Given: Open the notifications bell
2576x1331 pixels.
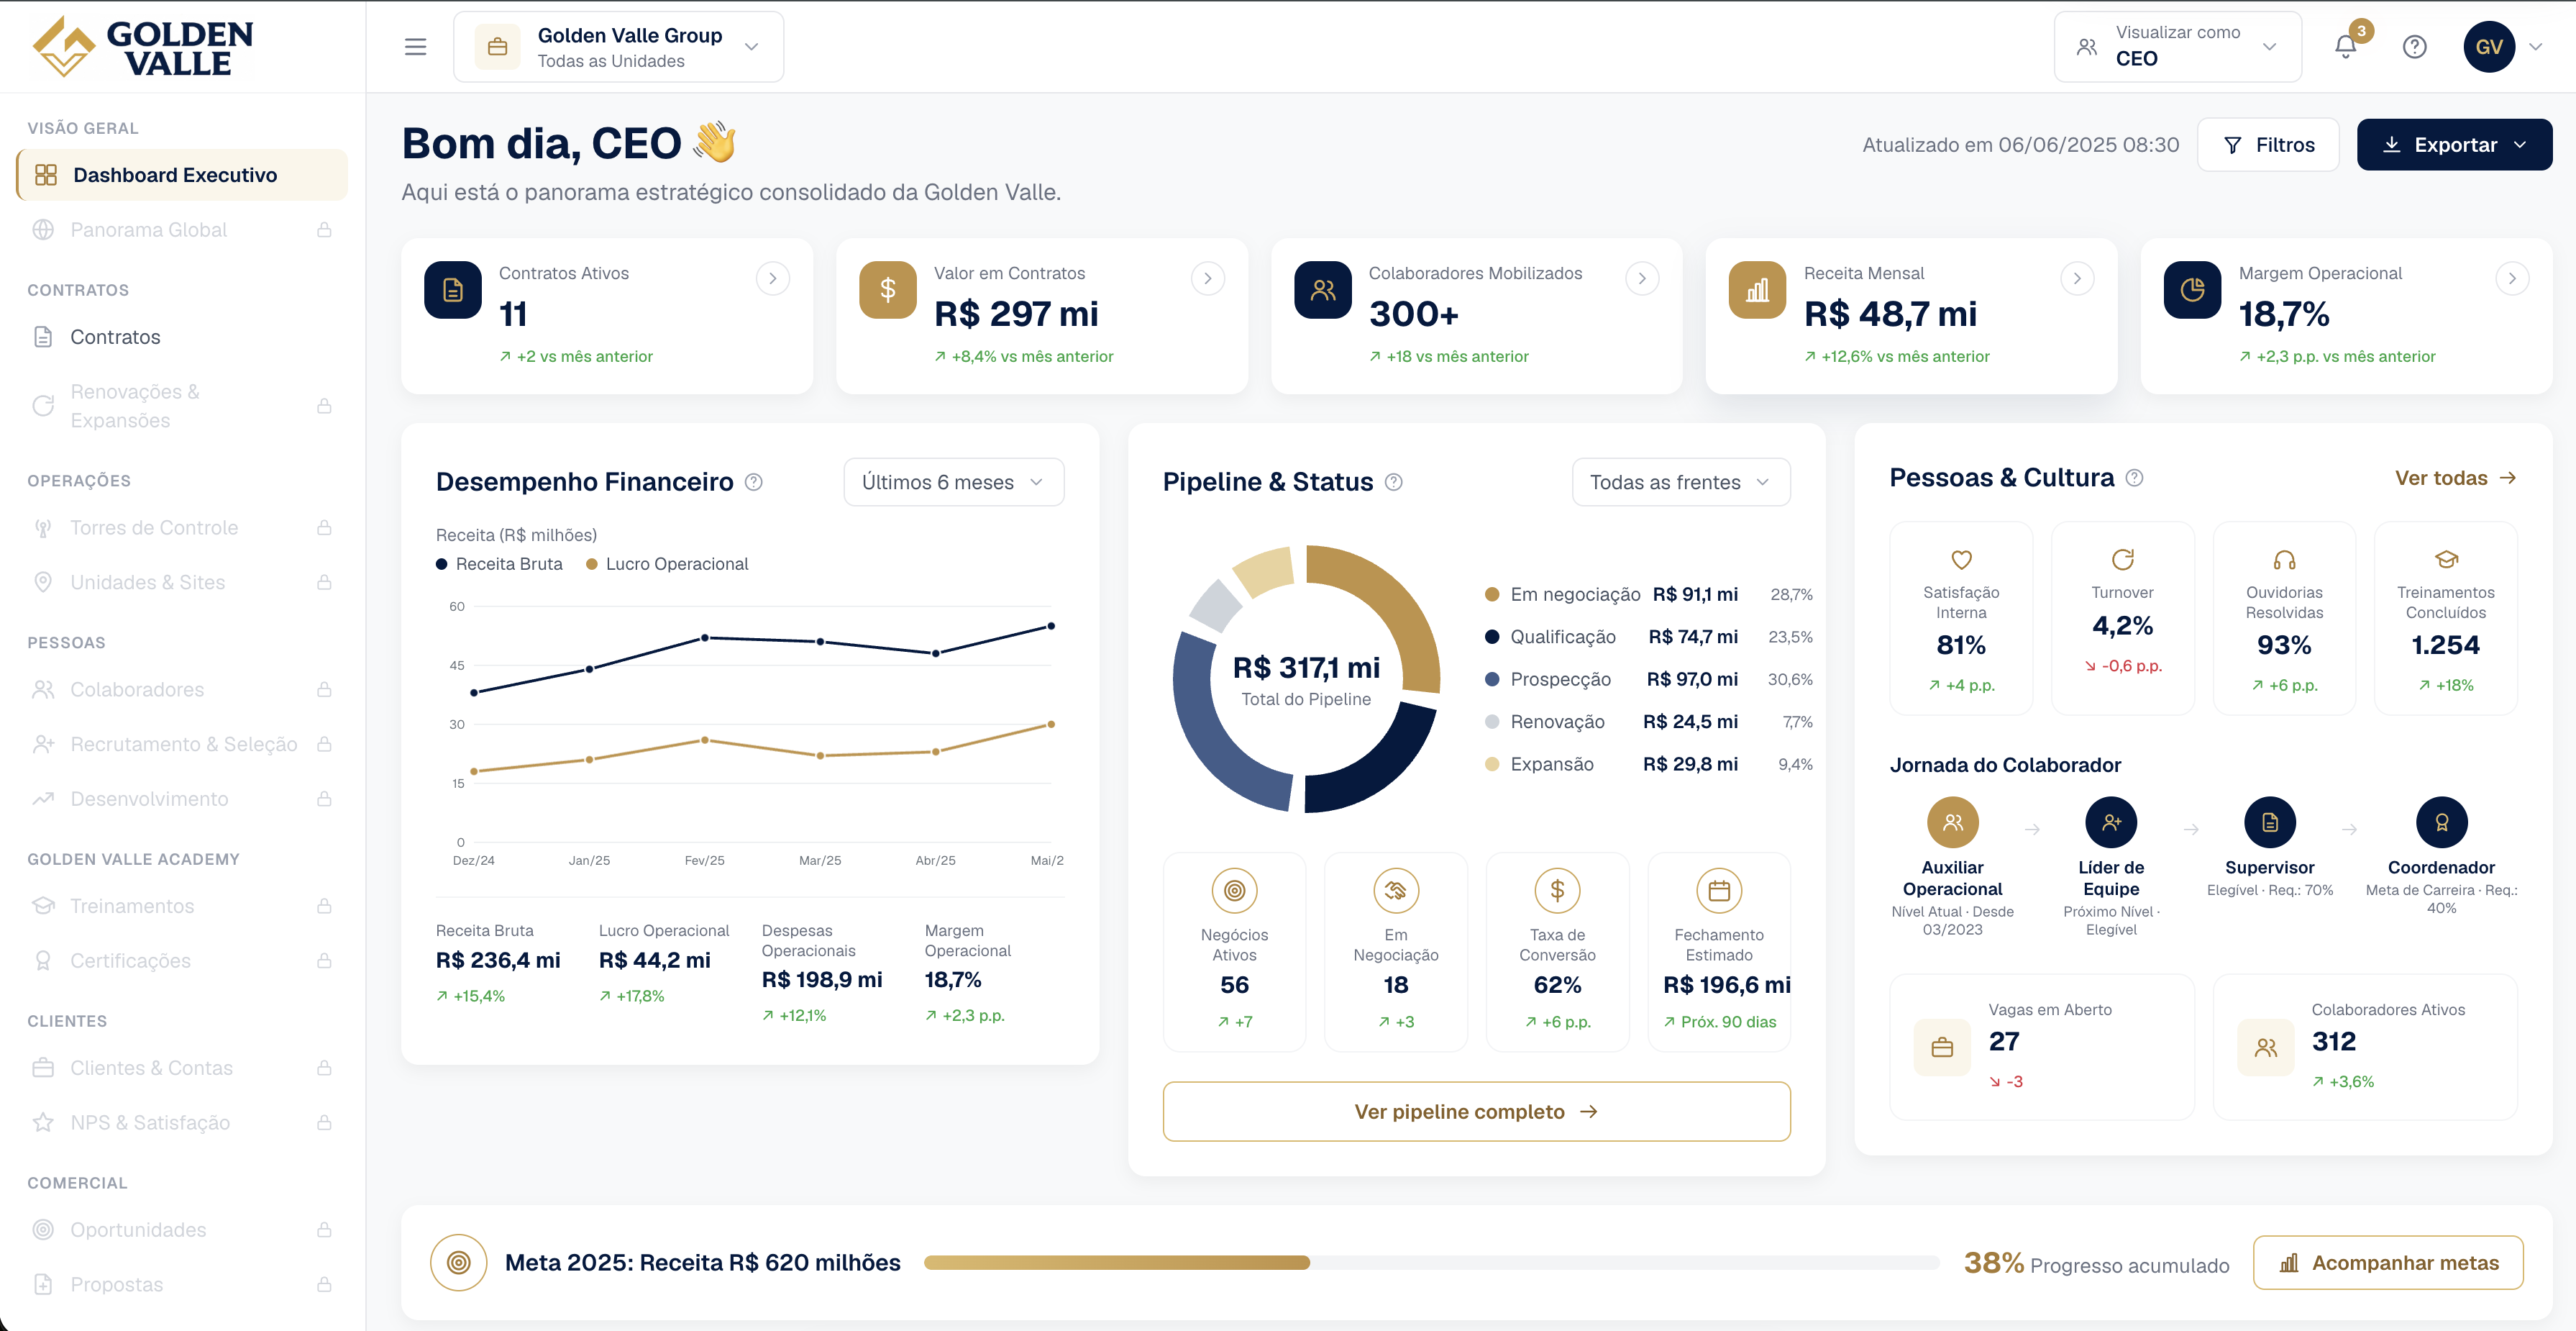Looking at the screenshot, I should [2345, 46].
